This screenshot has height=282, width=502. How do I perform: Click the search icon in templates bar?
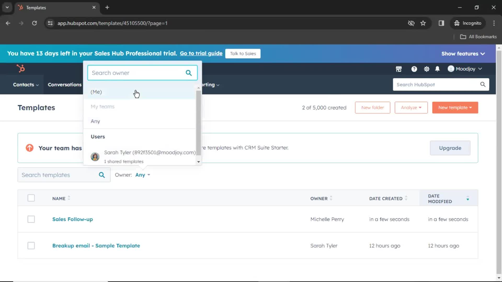point(102,175)
